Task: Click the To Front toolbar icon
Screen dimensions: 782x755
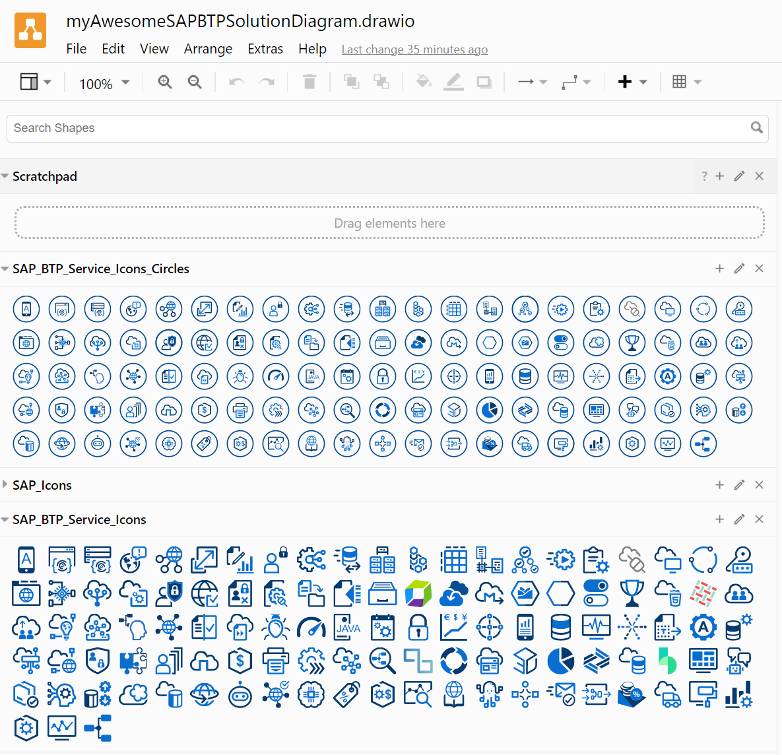Action: 351,82
